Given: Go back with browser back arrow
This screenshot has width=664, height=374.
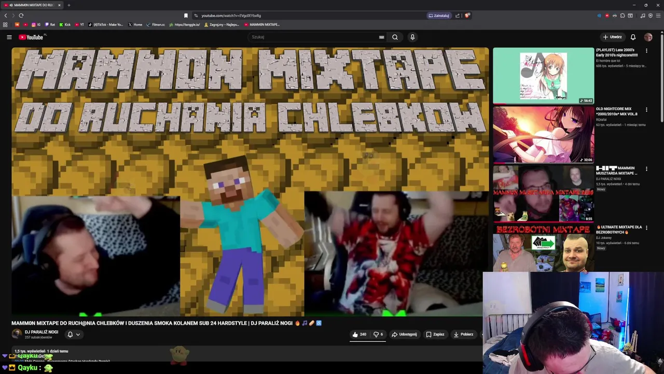Looking at the screenshot, I should coord(6,16).
